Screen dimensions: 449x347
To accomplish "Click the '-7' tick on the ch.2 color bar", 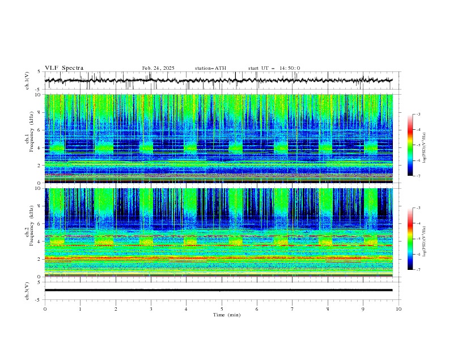I will [418, 270].
